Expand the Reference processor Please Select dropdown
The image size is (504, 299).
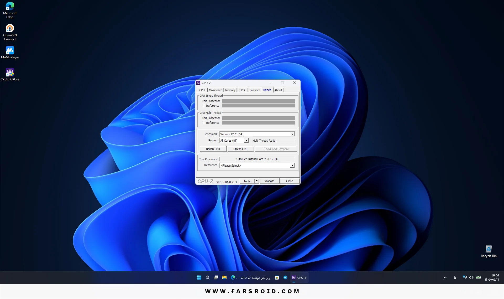point(292,166)
